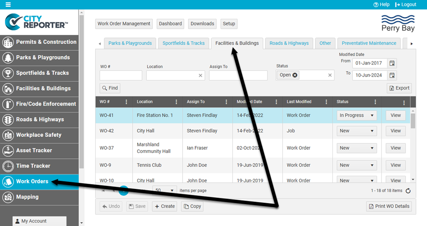This screenshot has height=226, width=427.
Task: Open calendar picker for To date
Action: (x=392, y=75)
